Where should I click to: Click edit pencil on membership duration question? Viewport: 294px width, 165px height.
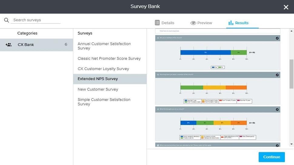[277, 75]
